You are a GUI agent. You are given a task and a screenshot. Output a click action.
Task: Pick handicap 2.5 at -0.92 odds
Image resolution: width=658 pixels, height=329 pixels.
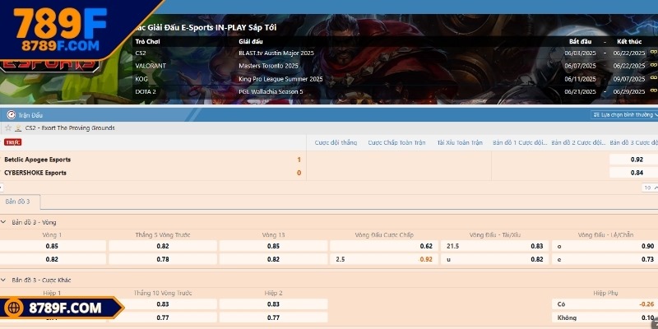tap(384, 259)
